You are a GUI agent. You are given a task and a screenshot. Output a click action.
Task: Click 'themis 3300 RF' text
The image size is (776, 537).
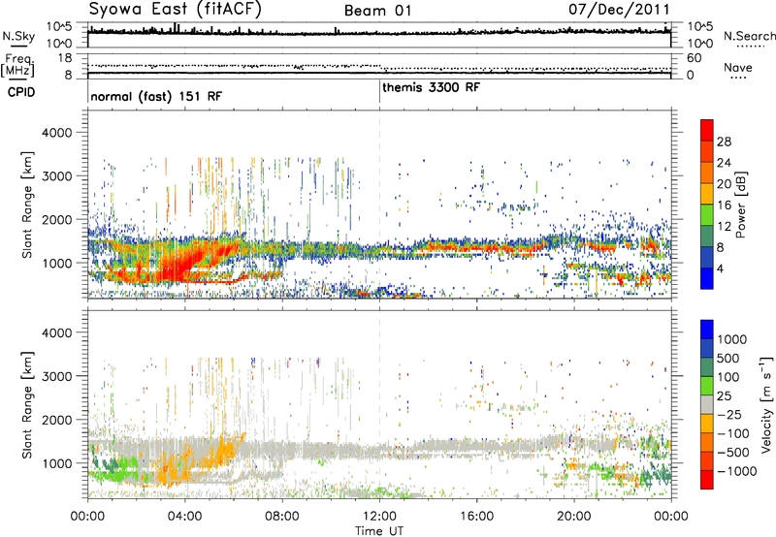pos(431,87)
